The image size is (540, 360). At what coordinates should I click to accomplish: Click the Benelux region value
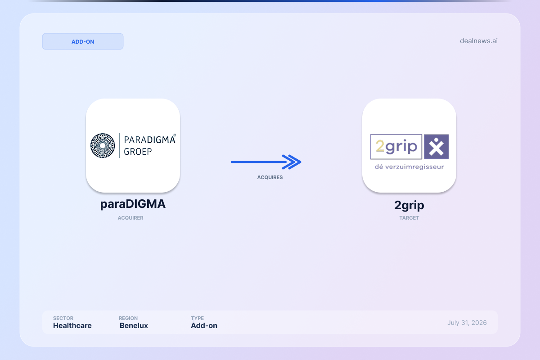pos(134,325)
